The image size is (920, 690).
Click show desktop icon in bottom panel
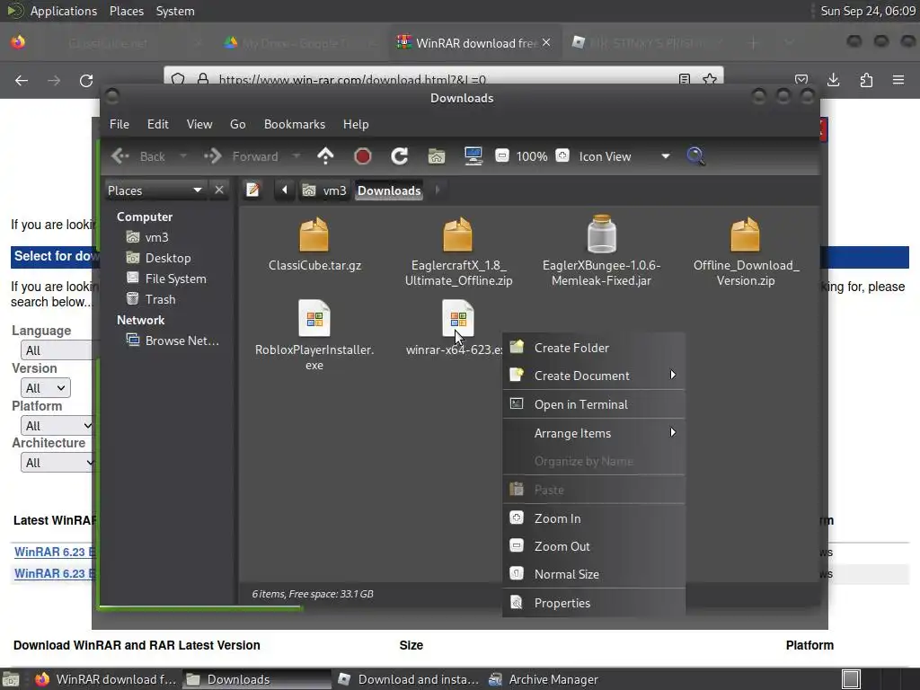tap(11, 679)
